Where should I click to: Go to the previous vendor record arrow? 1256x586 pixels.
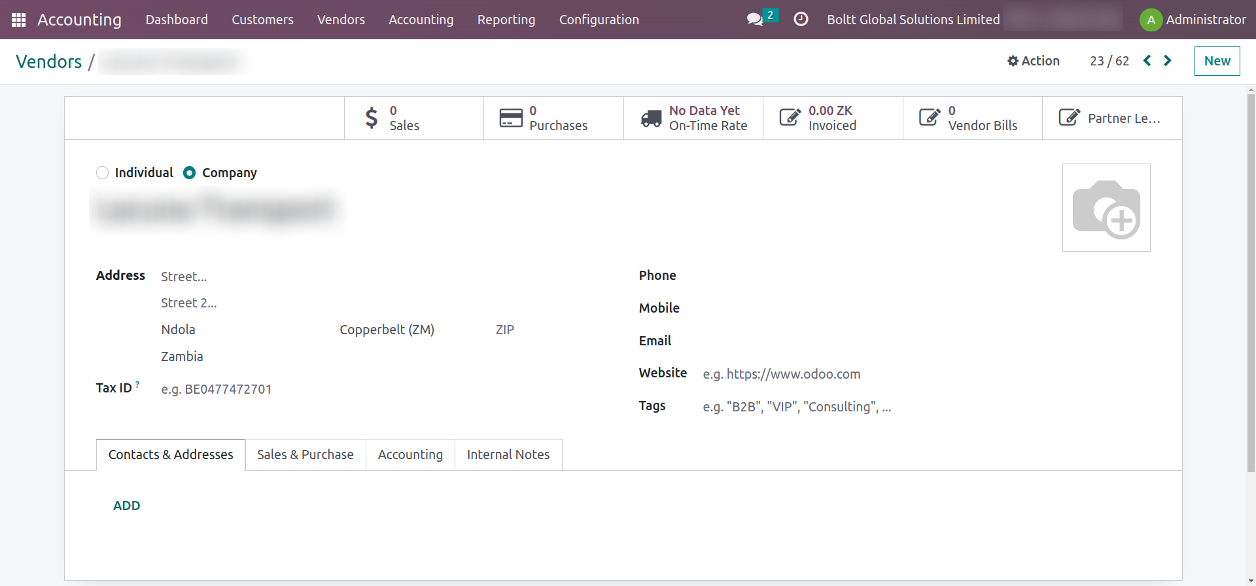[x=1147, y=61]
